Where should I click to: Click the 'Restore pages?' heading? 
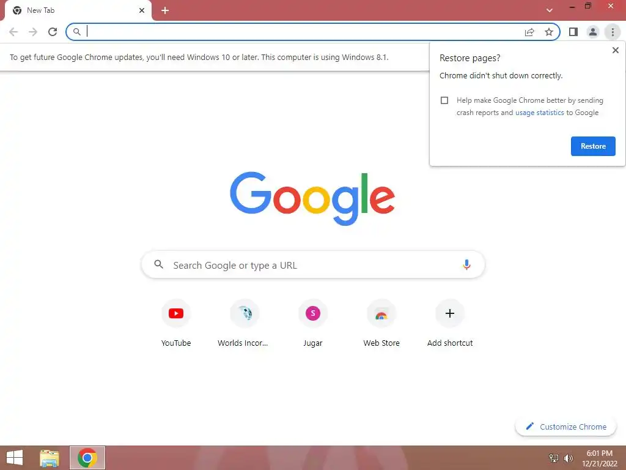(469, 58)
